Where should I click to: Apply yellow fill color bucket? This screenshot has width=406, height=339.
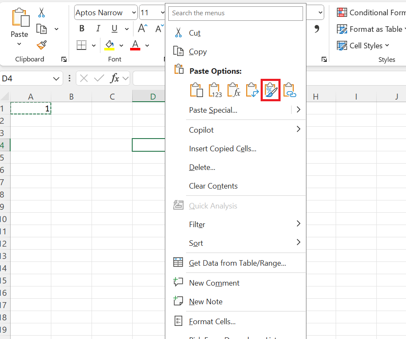point(109,45)
